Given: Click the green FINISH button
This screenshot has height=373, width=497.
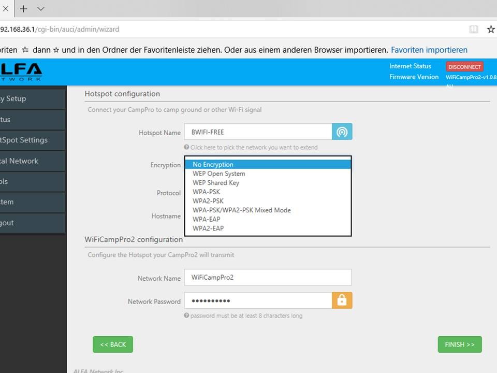Looking at the screenshot, I should coord(460,345).
